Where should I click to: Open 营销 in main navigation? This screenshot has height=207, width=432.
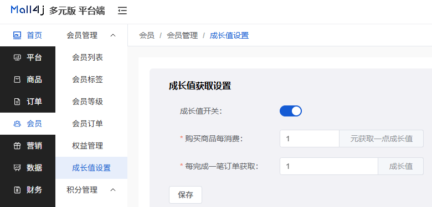[x=28, y=146]
